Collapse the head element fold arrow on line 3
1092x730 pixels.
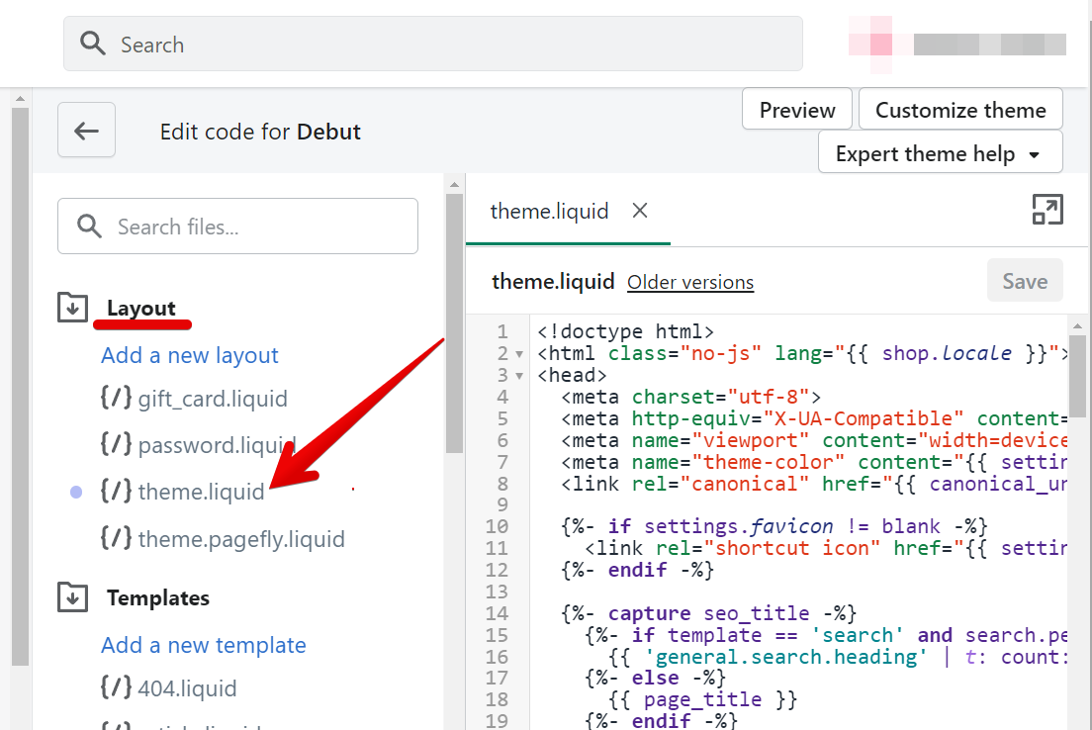[x=518, y=375]
